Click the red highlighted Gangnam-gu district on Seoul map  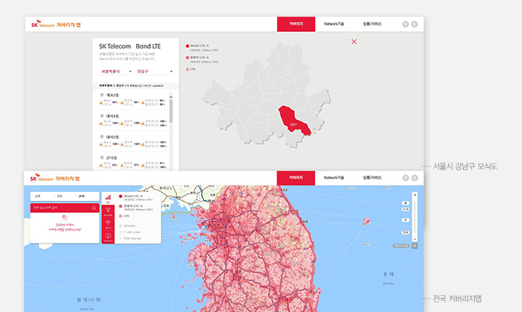click(293, 121)
